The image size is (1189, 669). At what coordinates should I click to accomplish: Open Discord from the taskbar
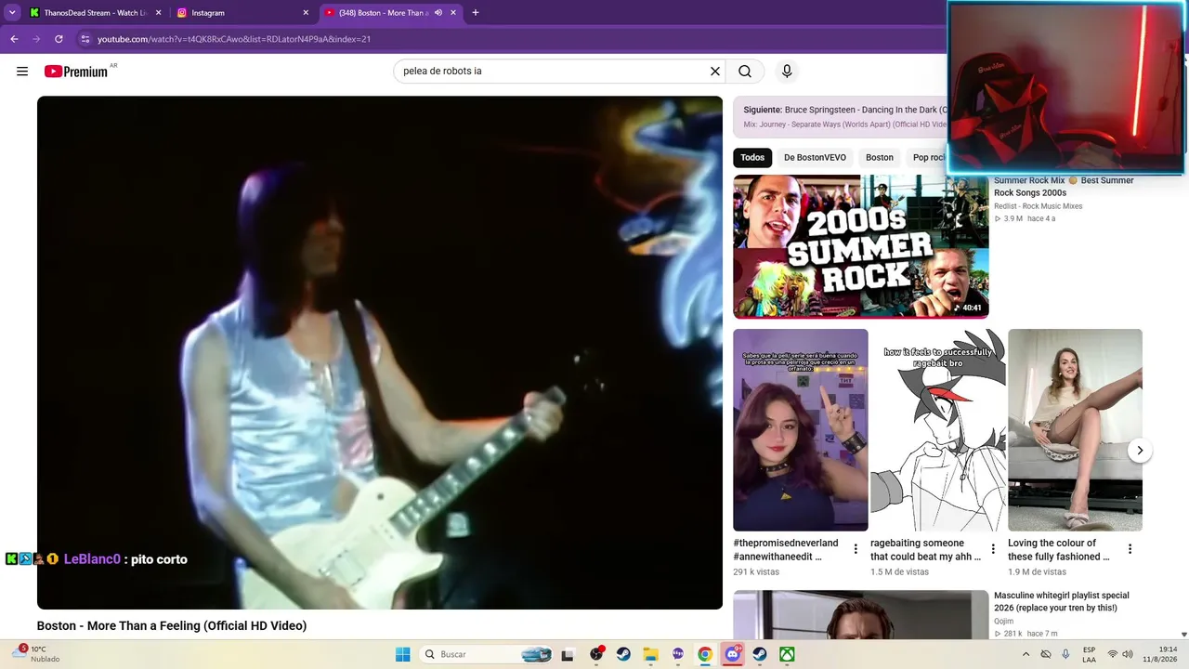coord(732,654)
